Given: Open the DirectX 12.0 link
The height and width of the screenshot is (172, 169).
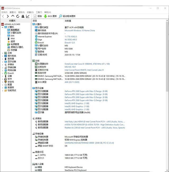Looking at the screenshot, I should (x=70, y=43).
